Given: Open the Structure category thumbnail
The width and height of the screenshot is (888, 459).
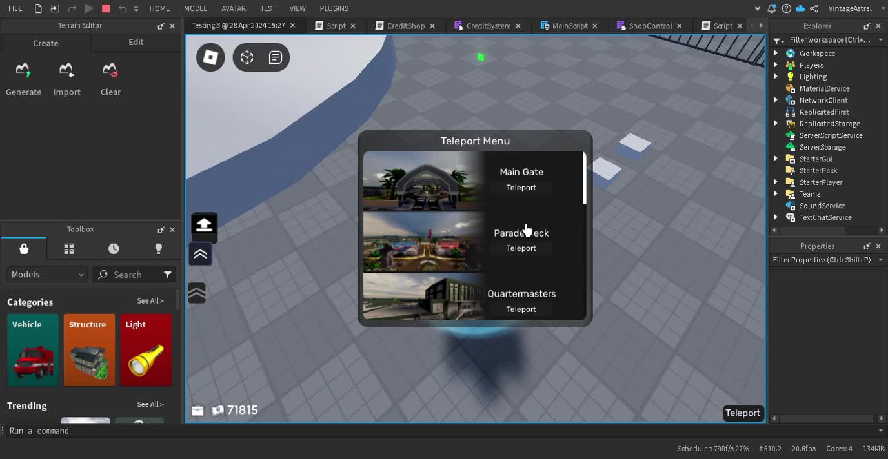Looking at the screenshot, I should click(90, 350).
